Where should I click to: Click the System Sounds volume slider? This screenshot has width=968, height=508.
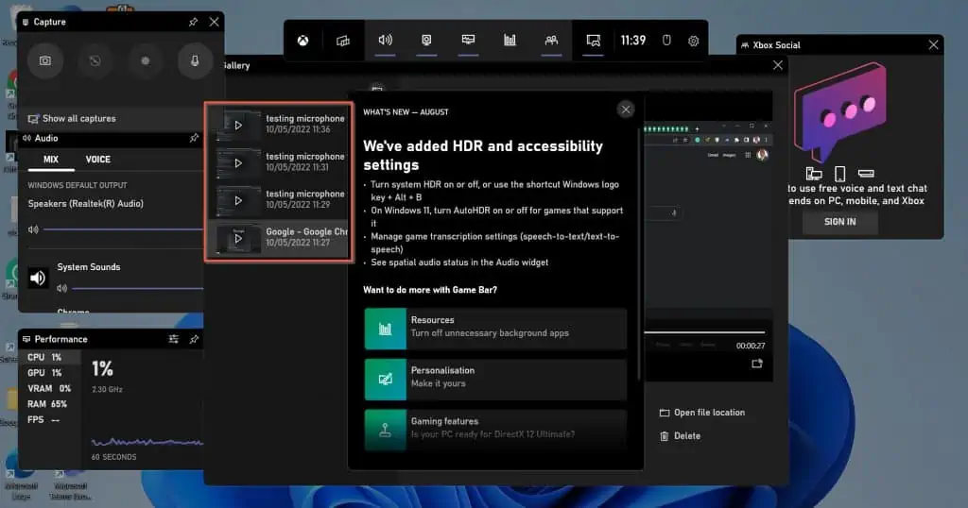(x=132, y=288)
